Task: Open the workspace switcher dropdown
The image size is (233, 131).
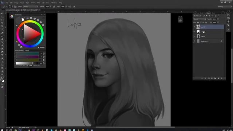Action: (x=225, y=7)
